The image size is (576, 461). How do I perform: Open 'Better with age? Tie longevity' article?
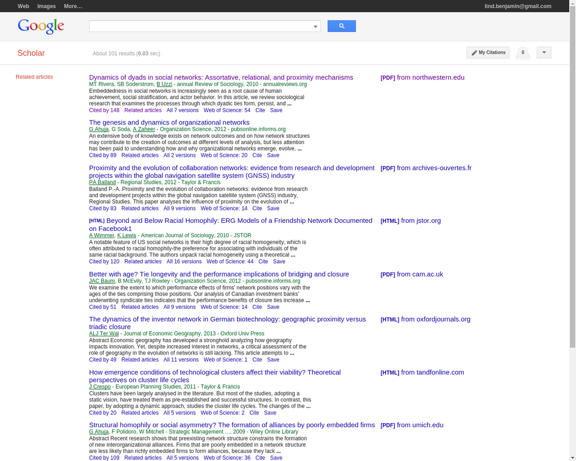[x=219, y=274]
